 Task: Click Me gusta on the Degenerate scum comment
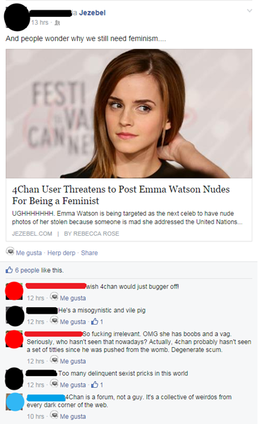[x=73, y=361]
